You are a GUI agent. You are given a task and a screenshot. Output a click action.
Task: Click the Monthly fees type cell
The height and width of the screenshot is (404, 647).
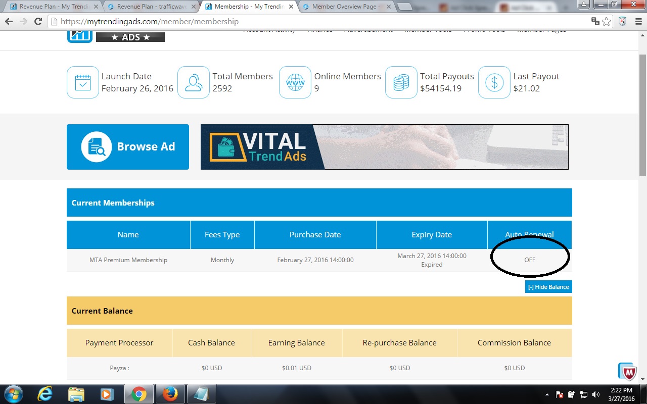[222, 260]
